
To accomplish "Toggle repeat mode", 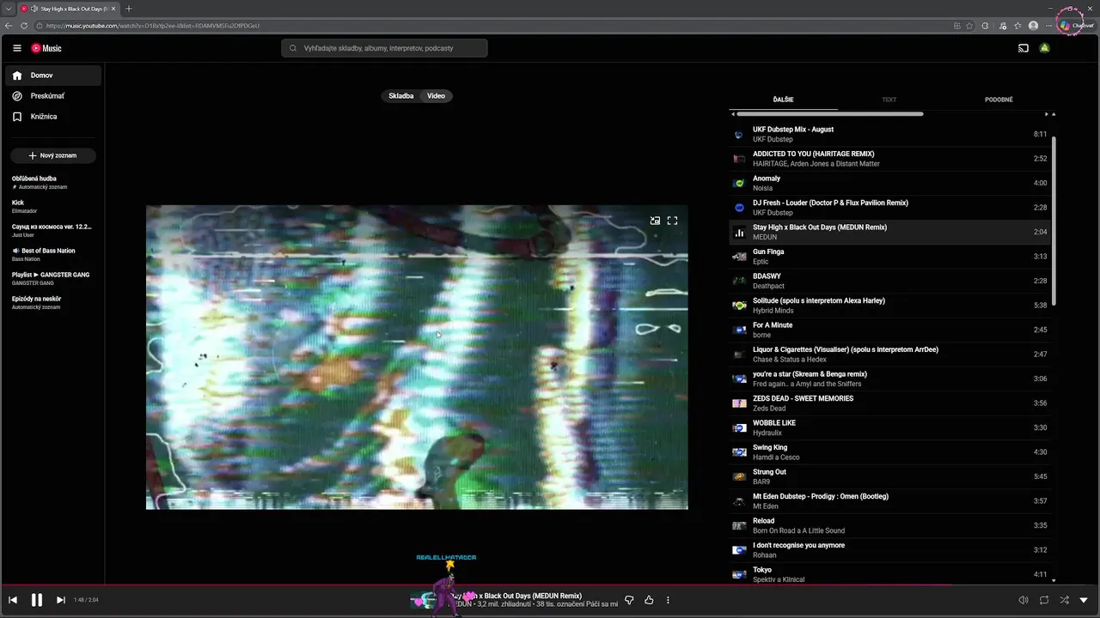I will coord(1044,600).
